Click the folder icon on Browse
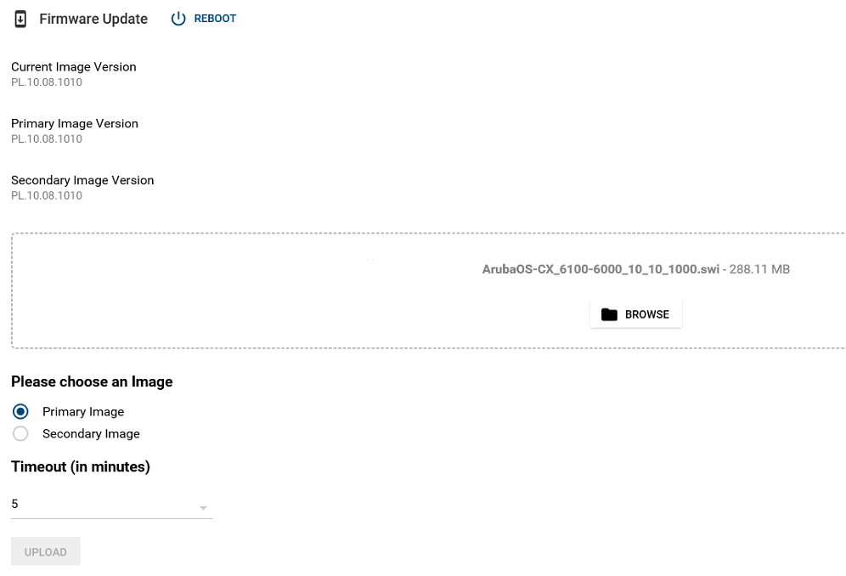The height and width of the screenshot is (576, 846). [x=609, y=314]
